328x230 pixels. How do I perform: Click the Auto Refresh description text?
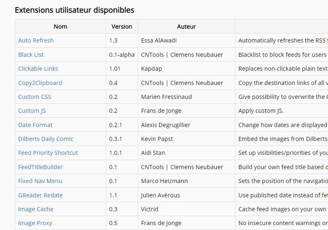pyautogui.click(x=283, y=40)
